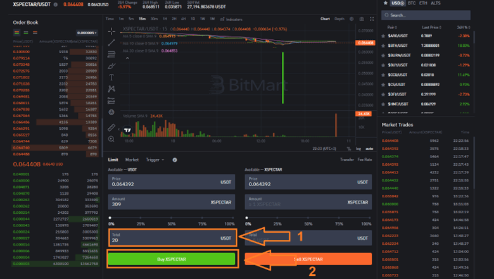494x279 pixels.
Task: Click the green Buy XSPECTAR button
Action: tap(172, 259)
